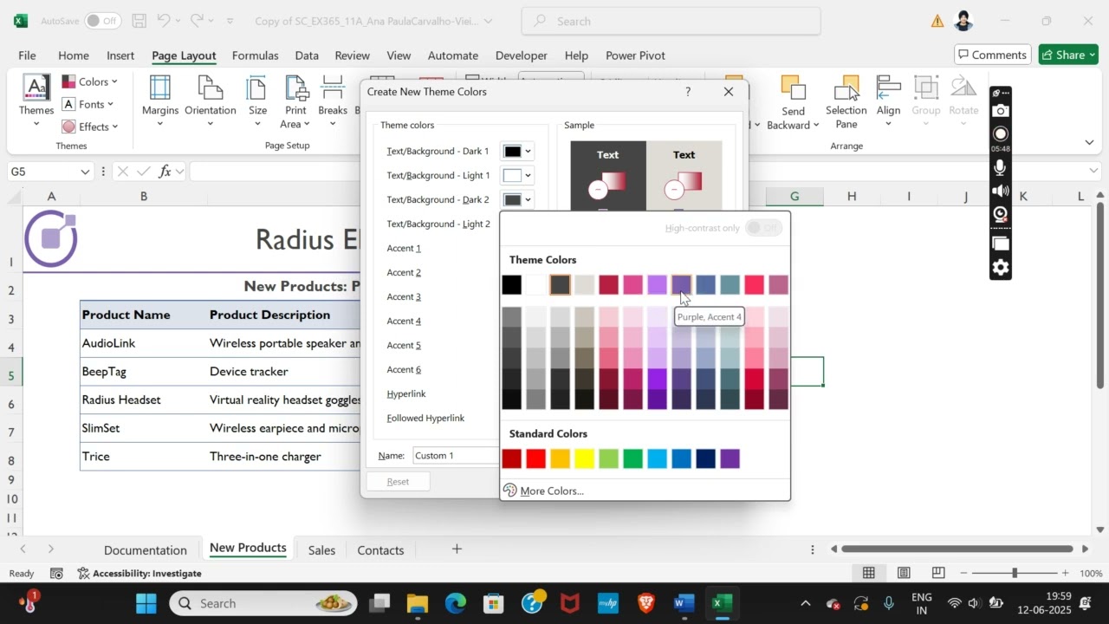1109x624 pixels.
Task: Open the Align objects menu
Action: click(x=888, y=100)
